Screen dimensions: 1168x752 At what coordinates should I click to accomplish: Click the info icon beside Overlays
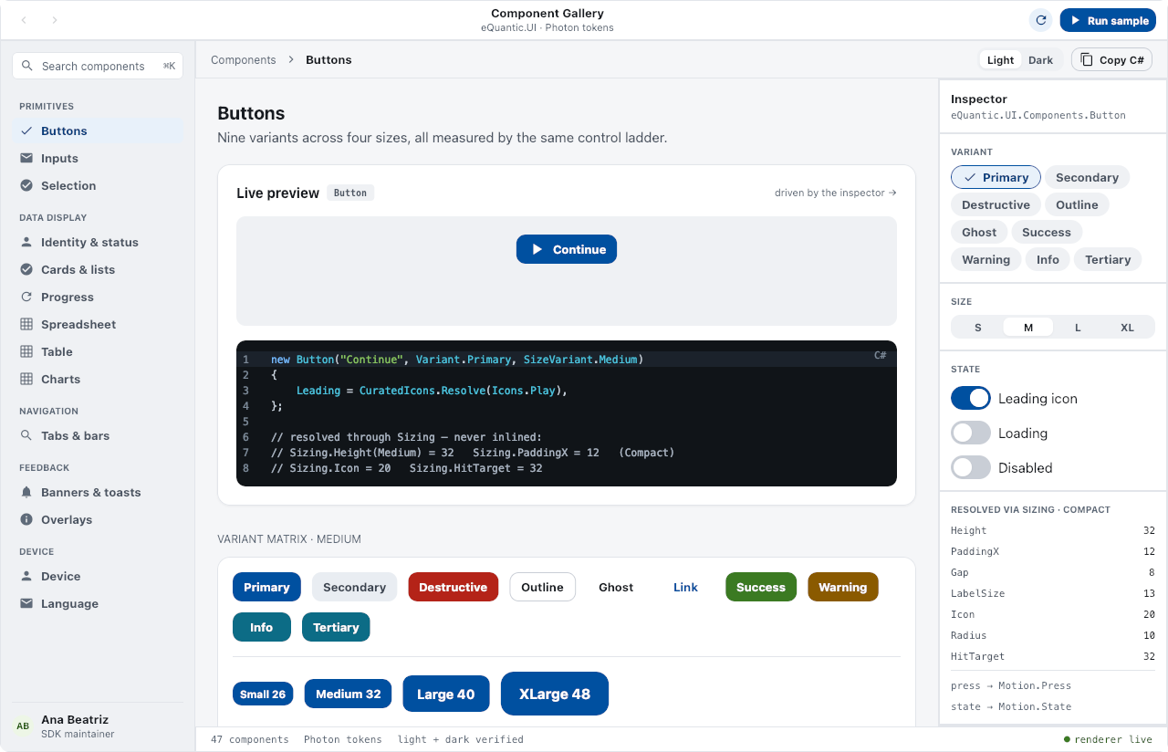tap(26, 519)
